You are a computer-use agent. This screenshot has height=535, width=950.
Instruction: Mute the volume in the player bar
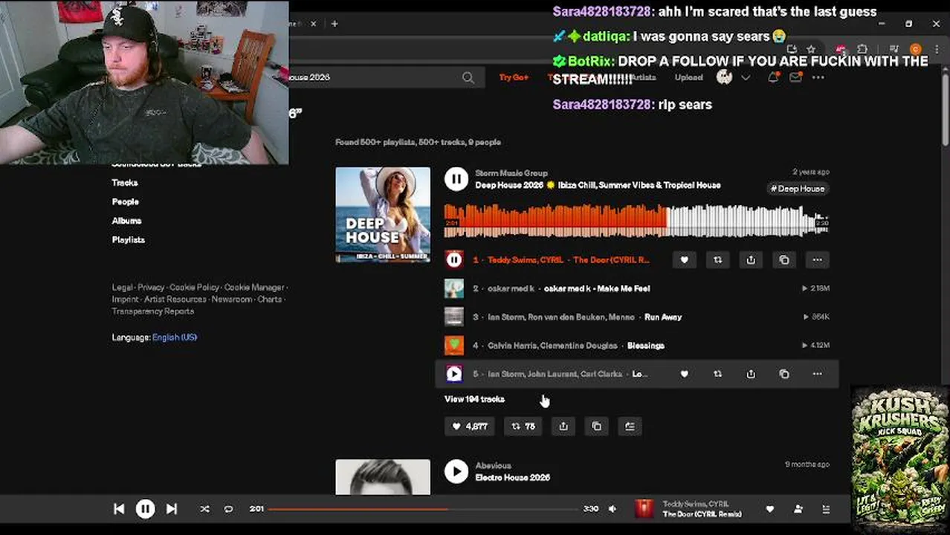pos(613,509)
